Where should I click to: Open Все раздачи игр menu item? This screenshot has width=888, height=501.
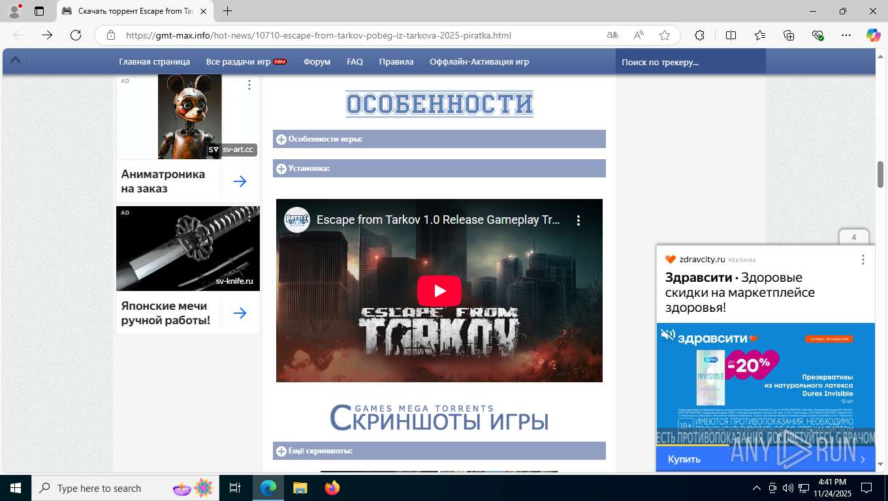[x=246, y=61]
